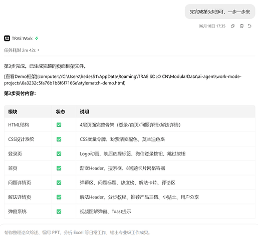Click description 渐变Header、搜索框

click(x=122, y=168)
